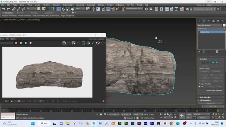Click Configure Modifier Sets icon
Screen dimensions: 226x127
tap(217, 52)
